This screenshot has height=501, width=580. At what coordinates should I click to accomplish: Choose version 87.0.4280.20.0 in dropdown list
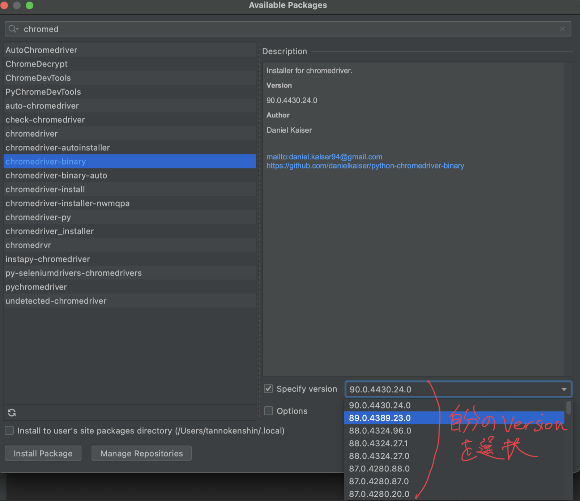coord(454,494)
